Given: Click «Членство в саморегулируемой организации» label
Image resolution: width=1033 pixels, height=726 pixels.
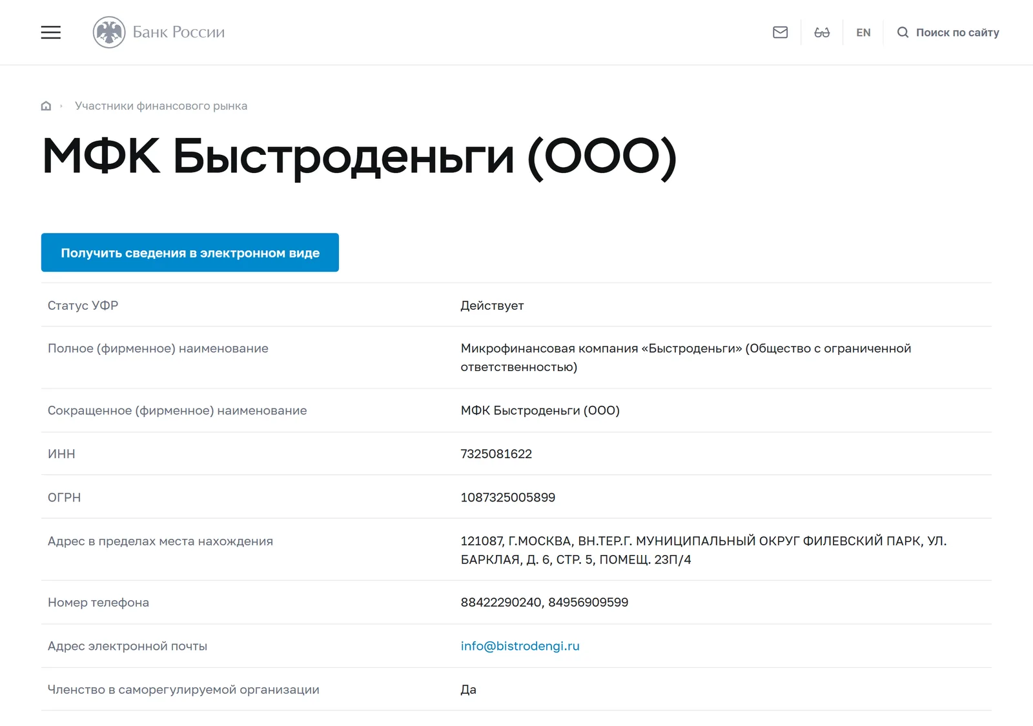Looking at the screenshot, I should pyautogui.click(x=183, y=689).
